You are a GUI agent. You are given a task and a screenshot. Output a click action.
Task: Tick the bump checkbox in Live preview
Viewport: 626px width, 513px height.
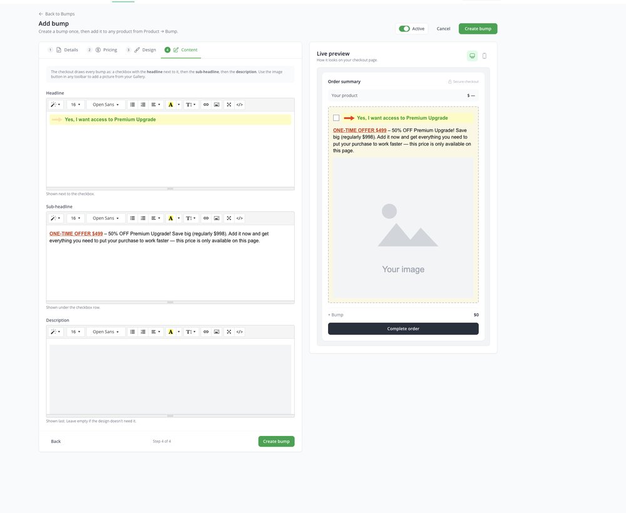[336, 118]
